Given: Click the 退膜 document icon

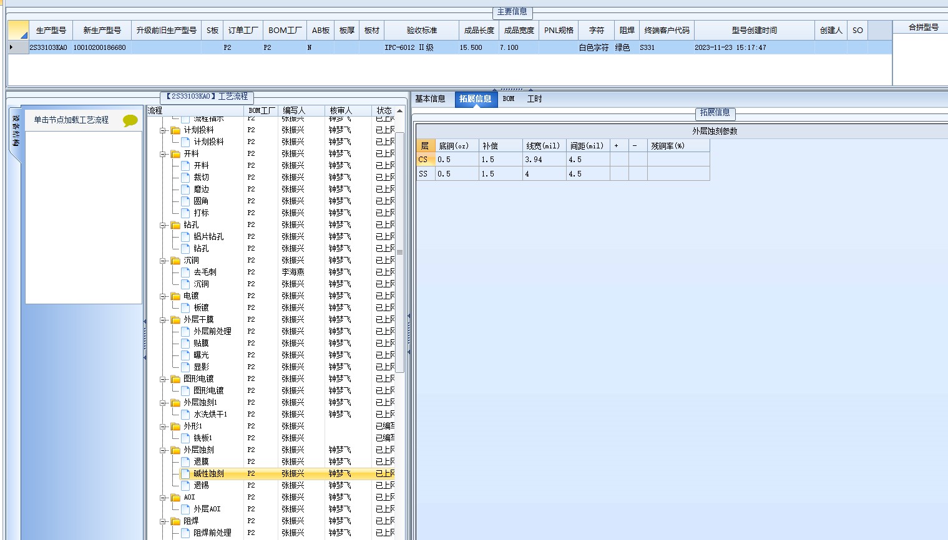Looking at the screenshot, I should 185,462.
